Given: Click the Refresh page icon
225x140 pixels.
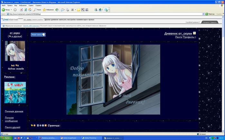Looking at the screenshot, I should click(x=25, y=10).
